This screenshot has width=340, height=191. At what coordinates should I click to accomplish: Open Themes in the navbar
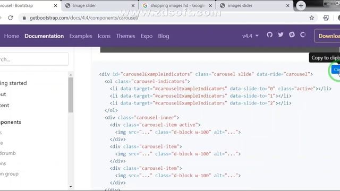[x=125, y=36]
